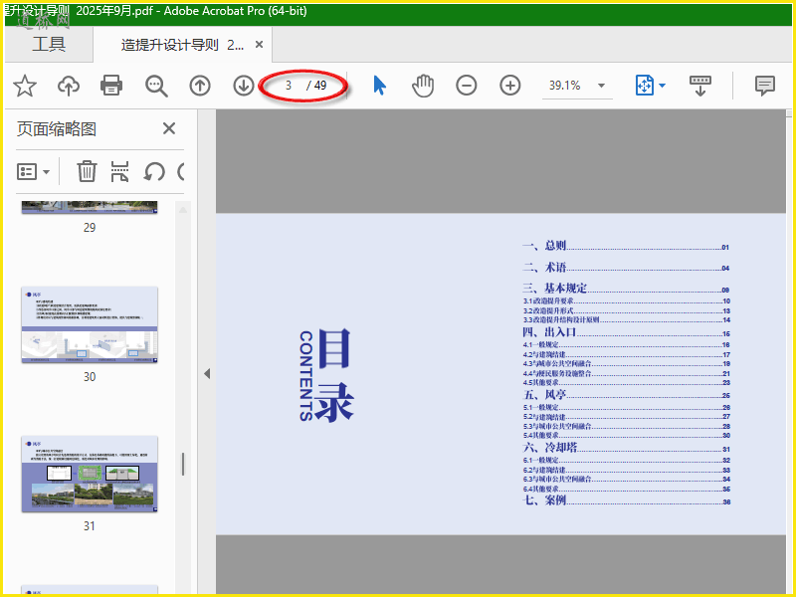The image size is (796, 597).
Task: Open the 工具 tab
Action: (49, 44)
